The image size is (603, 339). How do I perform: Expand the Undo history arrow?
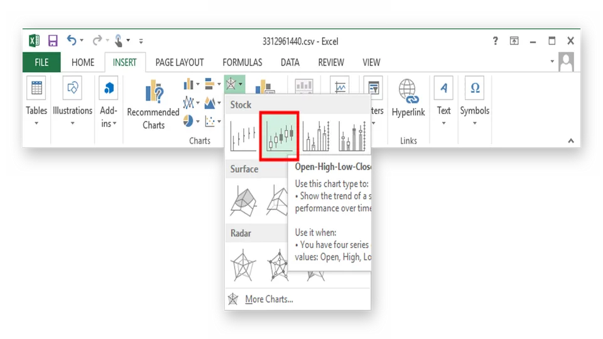pyautogui.click(x=82, y=40)
